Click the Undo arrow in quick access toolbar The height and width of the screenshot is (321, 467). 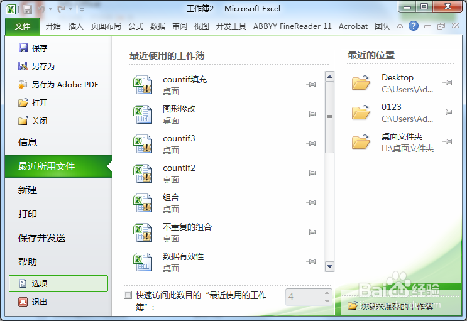[41, 9]
